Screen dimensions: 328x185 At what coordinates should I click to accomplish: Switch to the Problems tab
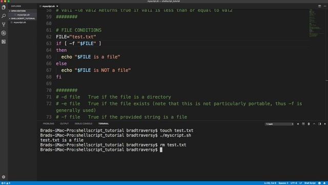[x=49, y=123]
